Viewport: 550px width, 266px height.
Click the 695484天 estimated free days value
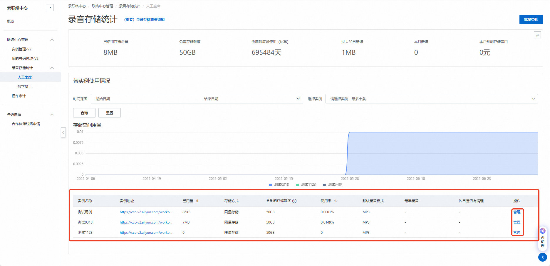tap(267, 52)
